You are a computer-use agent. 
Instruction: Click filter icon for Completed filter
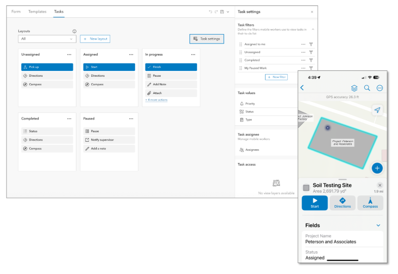(x=311, y=60)
